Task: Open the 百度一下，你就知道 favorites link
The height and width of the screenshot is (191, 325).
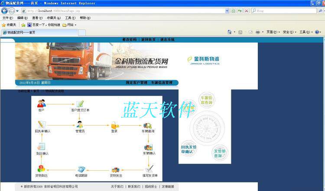Action: point(44,25)
